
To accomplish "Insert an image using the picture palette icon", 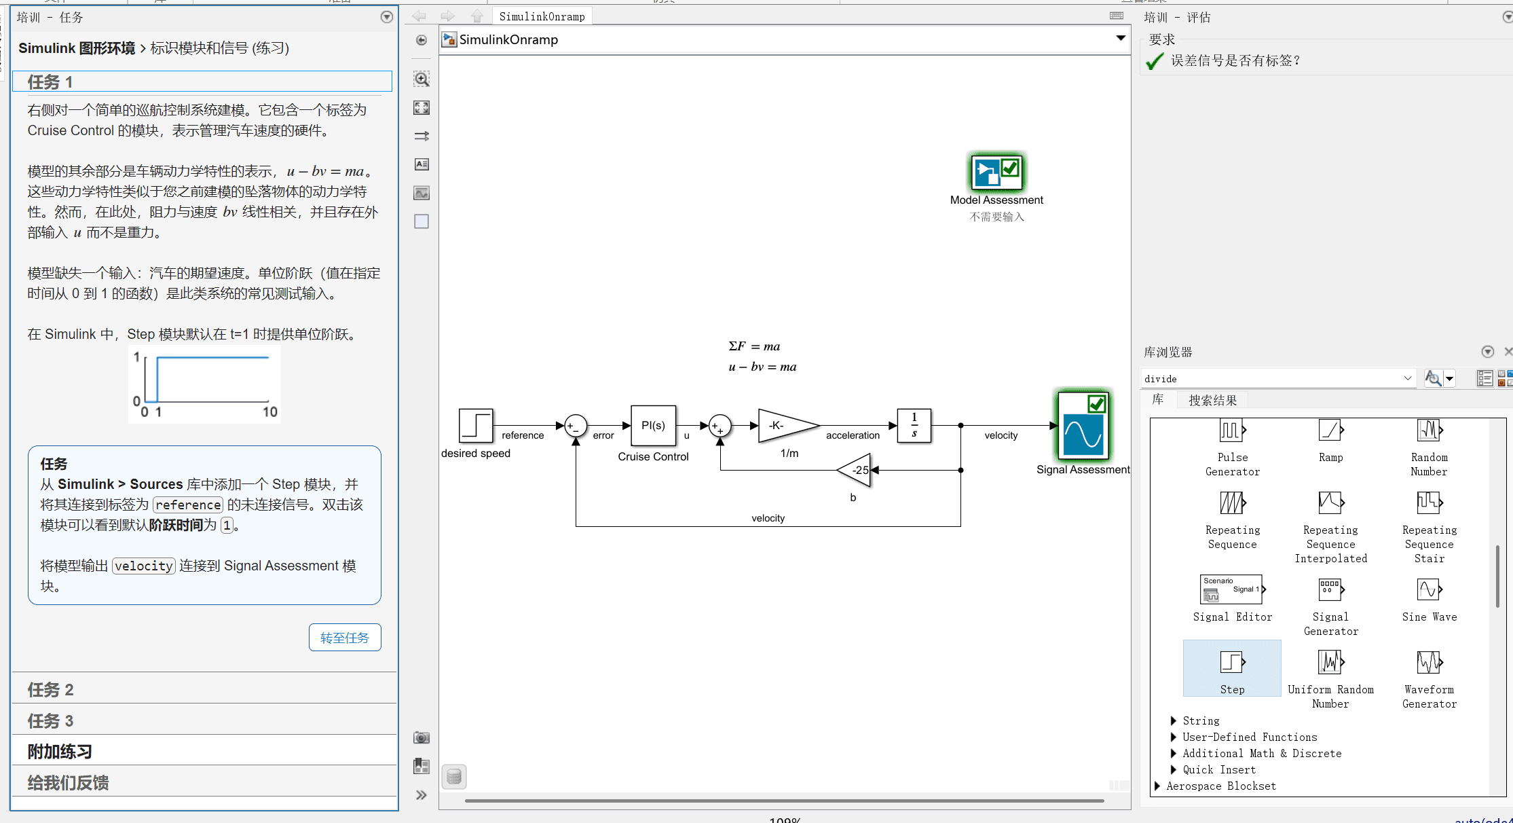I will coord(422,193).
